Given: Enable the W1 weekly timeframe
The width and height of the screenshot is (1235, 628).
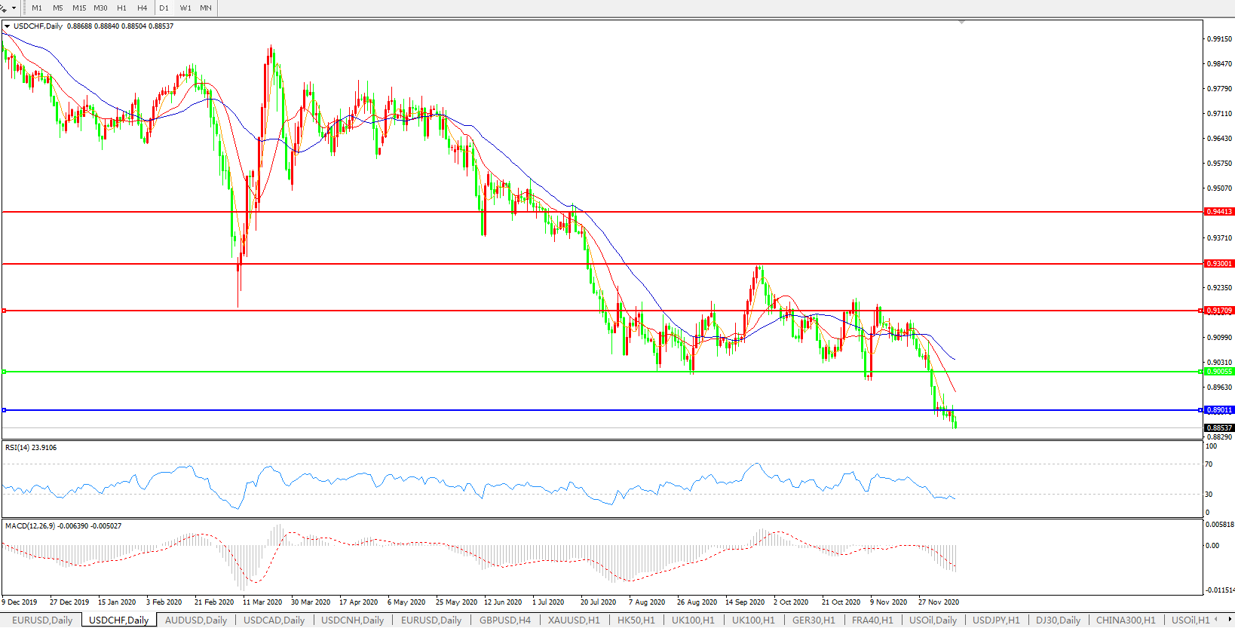Looking at the screenshot, I should tap(185, 8).
